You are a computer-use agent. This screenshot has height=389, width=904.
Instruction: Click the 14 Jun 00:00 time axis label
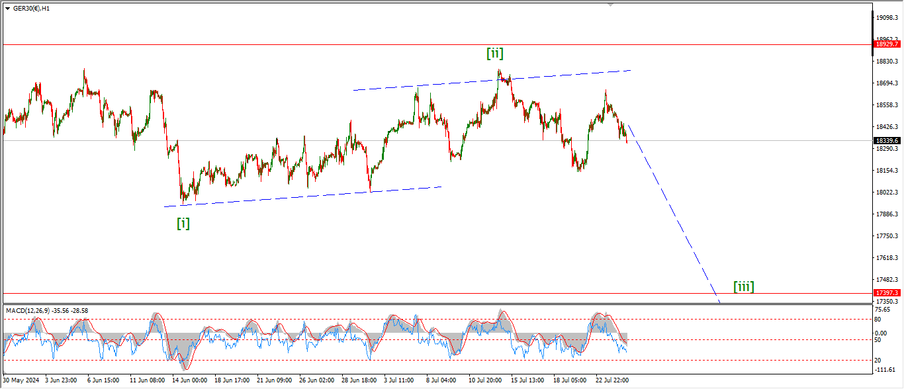click(x=190, y=380)
